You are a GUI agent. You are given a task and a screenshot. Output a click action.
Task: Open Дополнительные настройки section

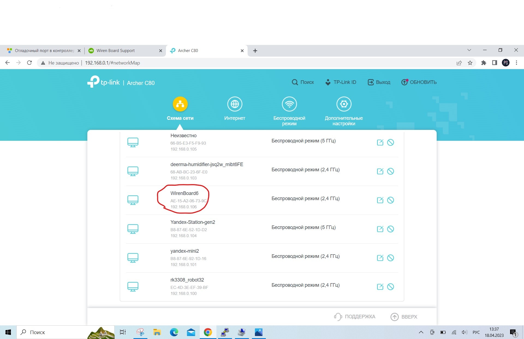pyautogui.click(x=344, y=111)
